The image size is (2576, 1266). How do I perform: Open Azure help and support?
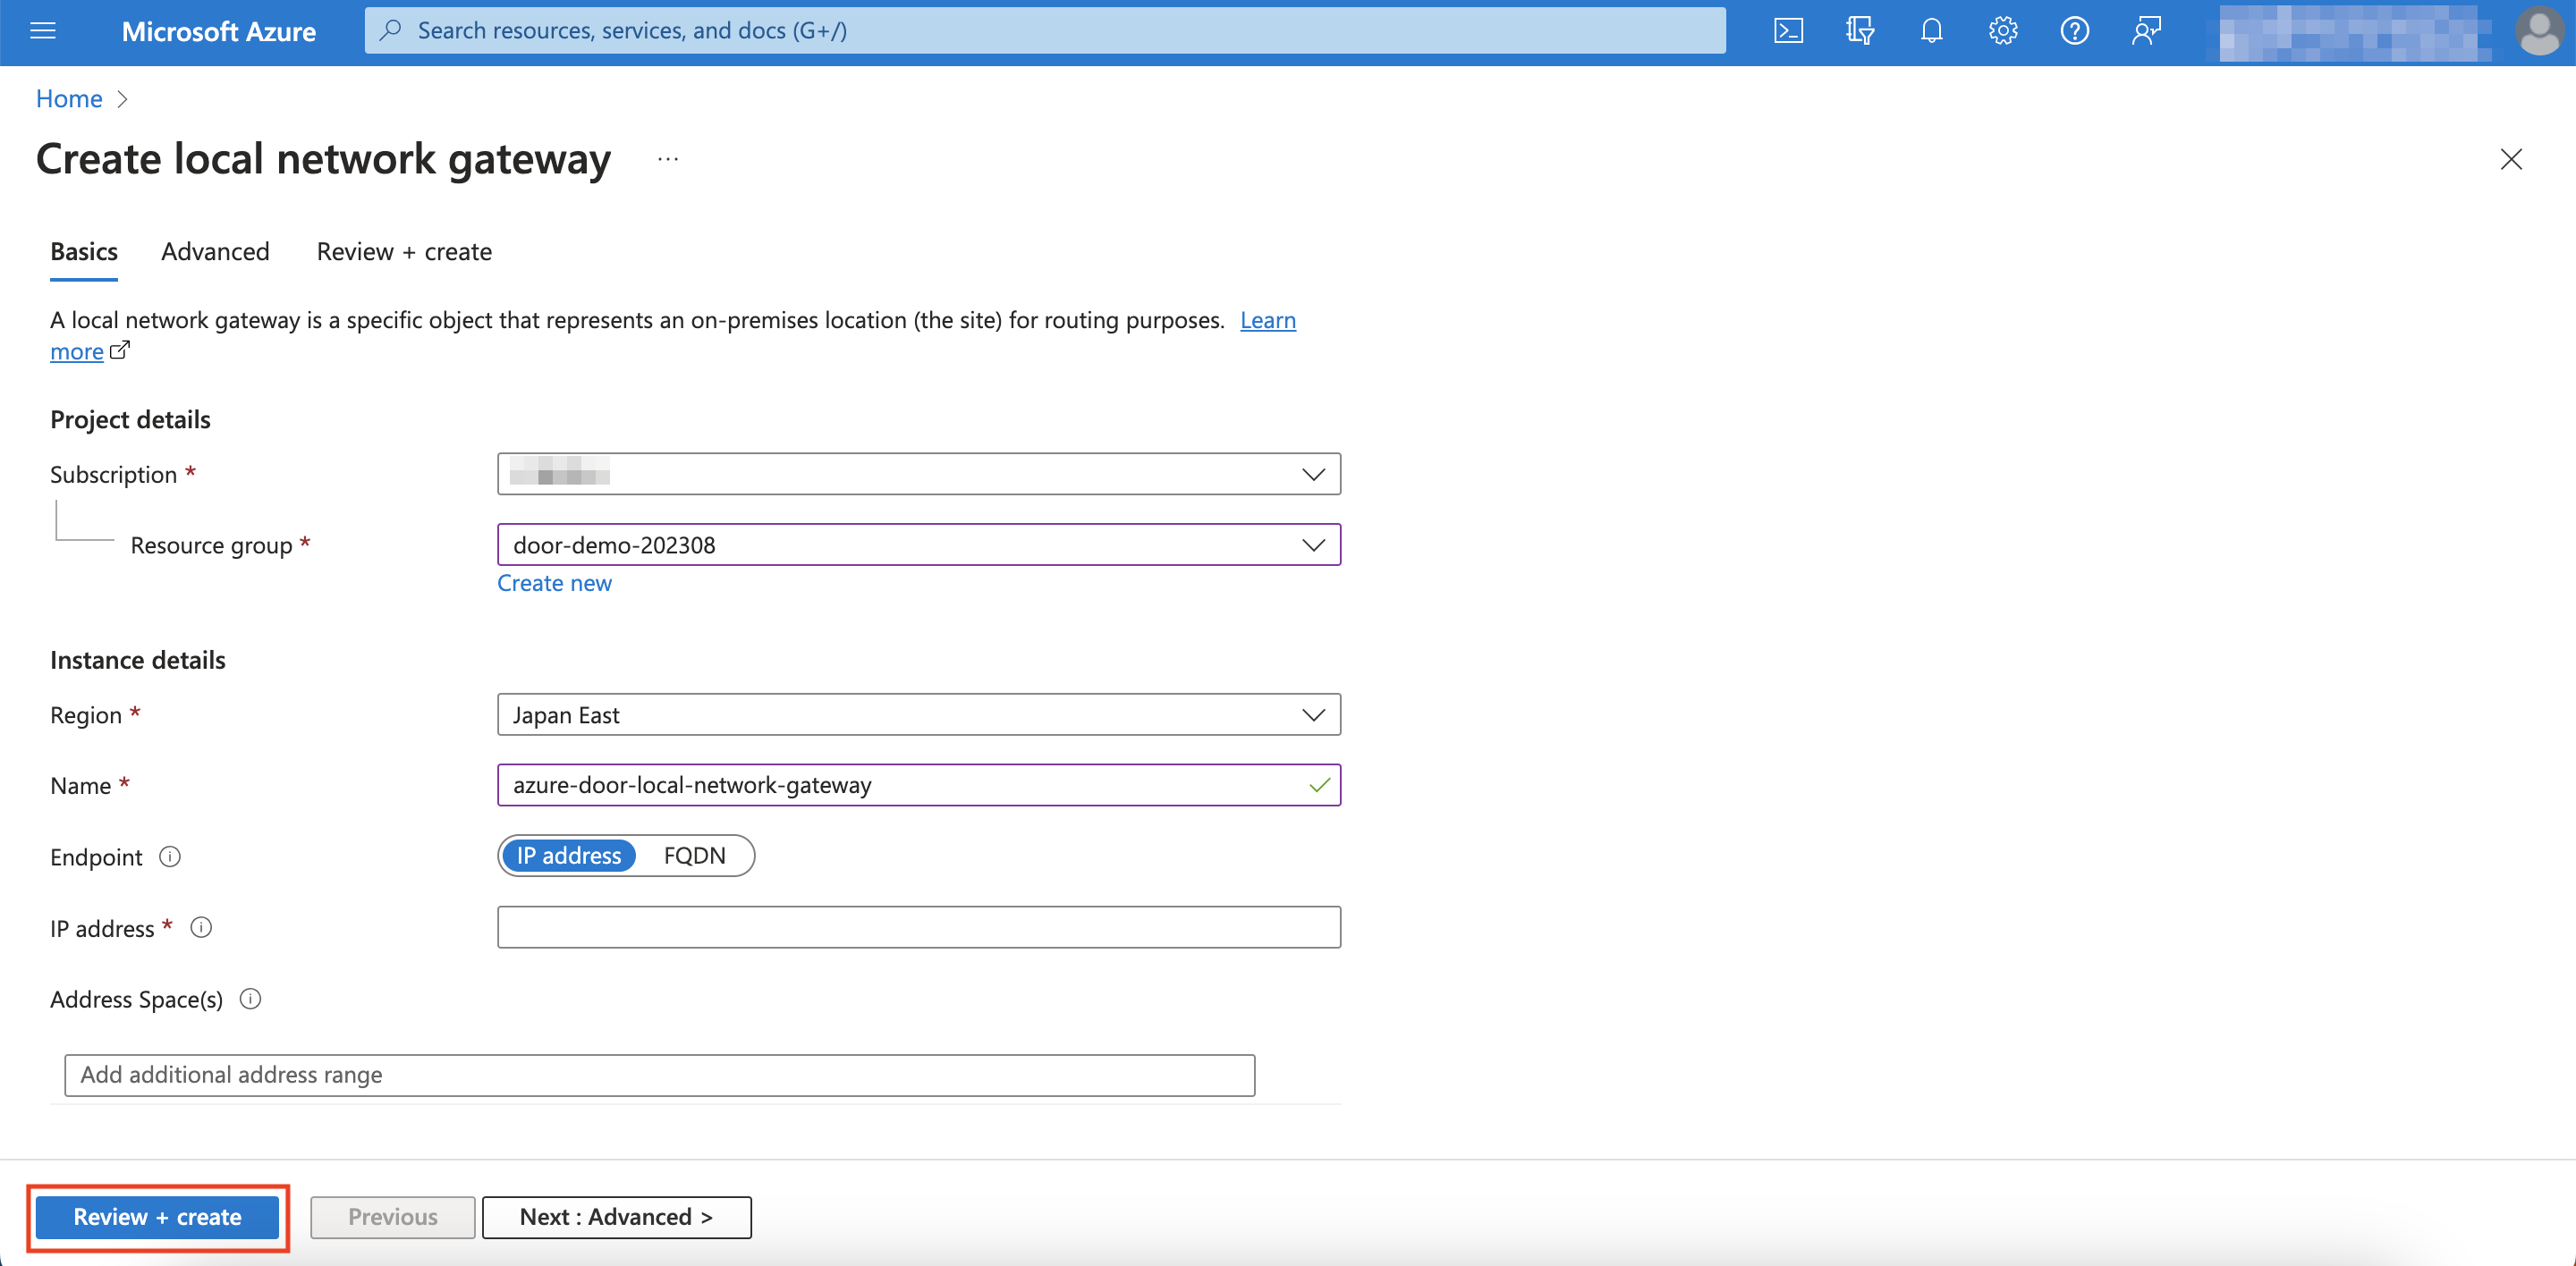point(2074,30)
